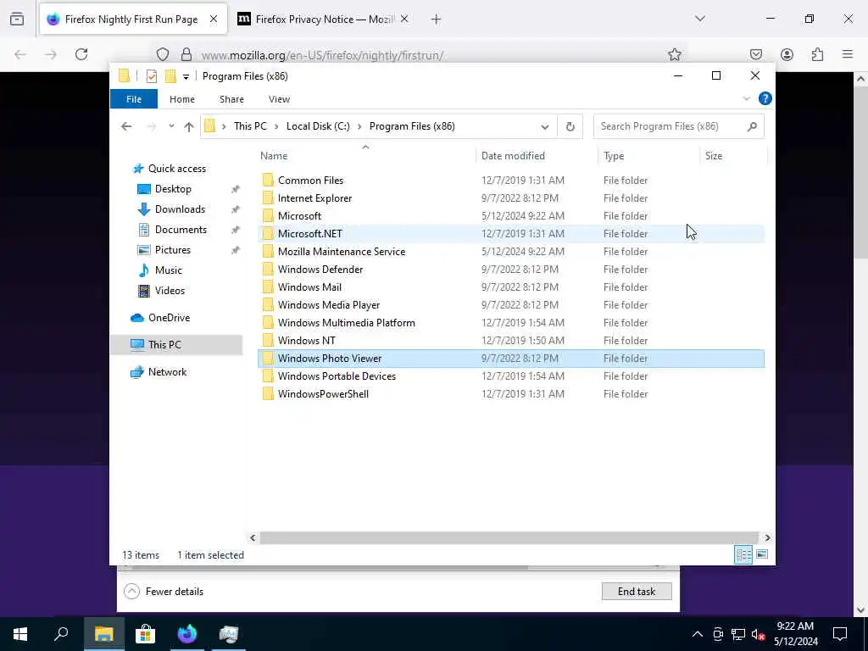
Task: Go up one folder level
Action: coord(189,127)
